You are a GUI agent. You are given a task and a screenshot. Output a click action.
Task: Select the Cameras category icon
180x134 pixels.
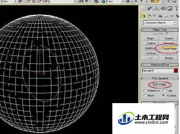pos(161,16)
